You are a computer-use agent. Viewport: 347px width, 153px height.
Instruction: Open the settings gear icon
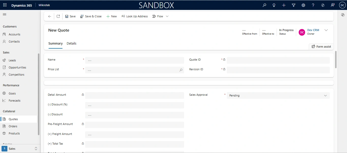(x=303, y=5)
